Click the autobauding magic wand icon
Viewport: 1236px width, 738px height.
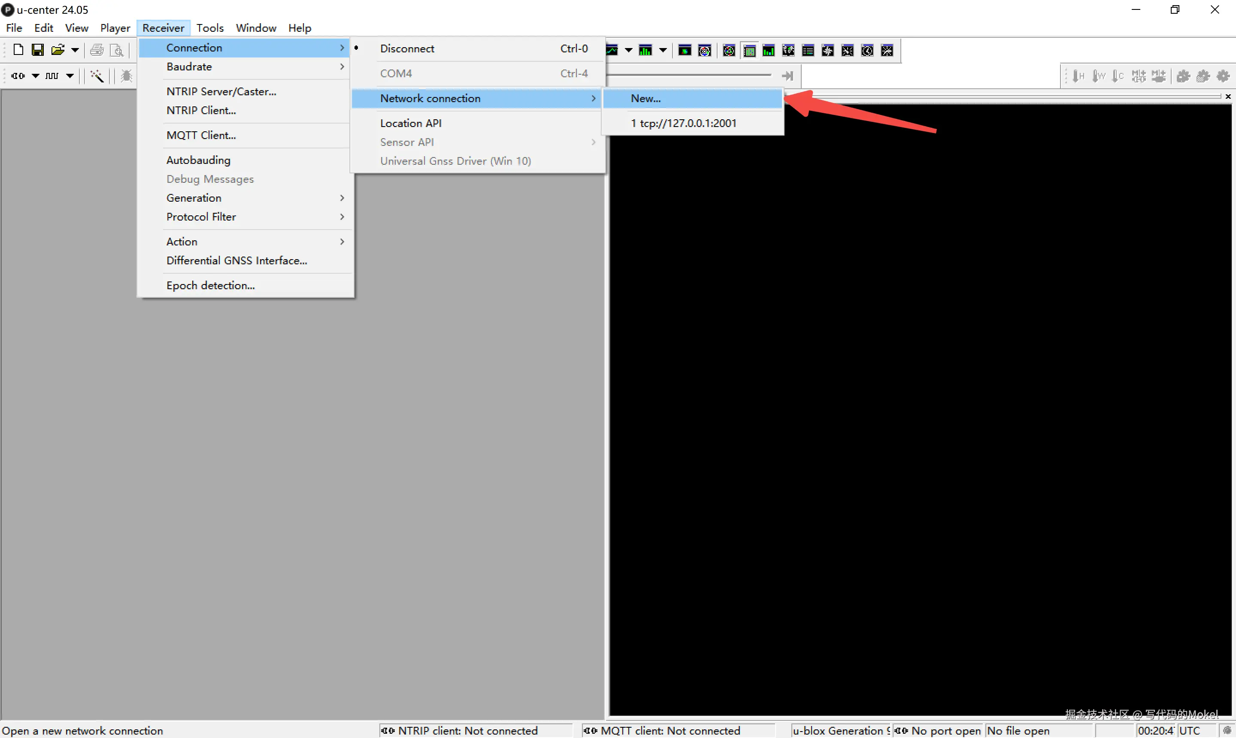pyautogui.click(x=97, y=76)
